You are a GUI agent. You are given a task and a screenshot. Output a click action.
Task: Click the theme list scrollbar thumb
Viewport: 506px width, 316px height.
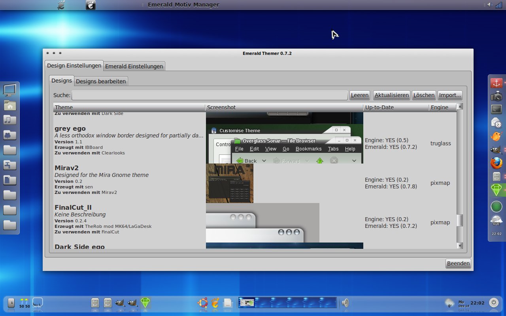[x=460, y=220]
